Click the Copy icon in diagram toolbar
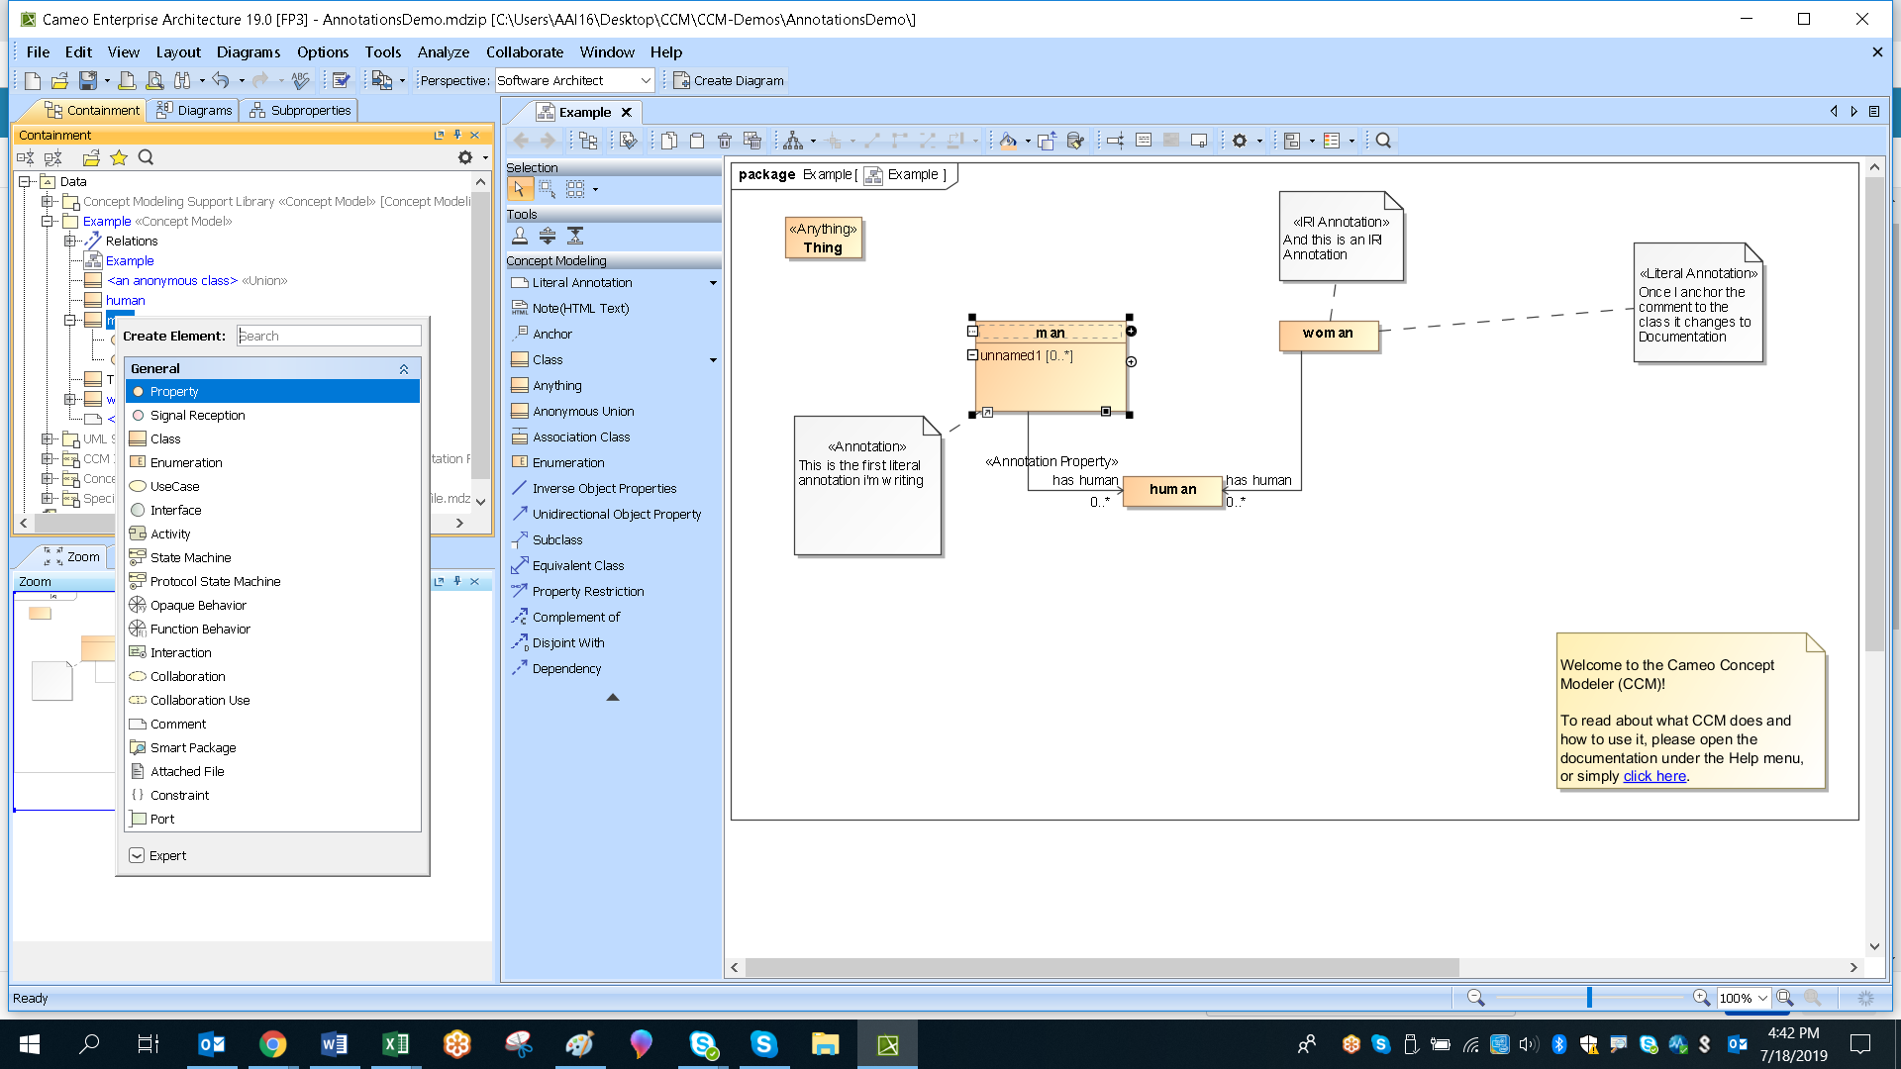The height and width of the screenshot is (1069, 1901). pyautogui.click(x=669, y=141)
